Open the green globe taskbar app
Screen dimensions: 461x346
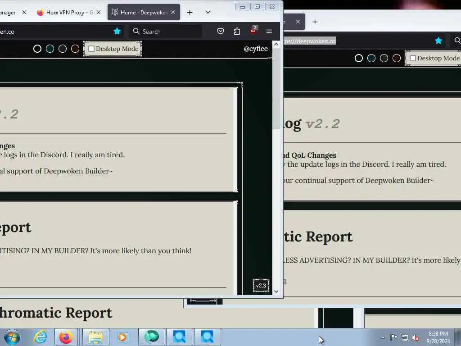point(152,337)
